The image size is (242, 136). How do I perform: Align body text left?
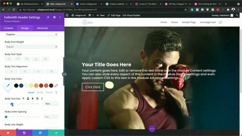[x=12, y=71]
